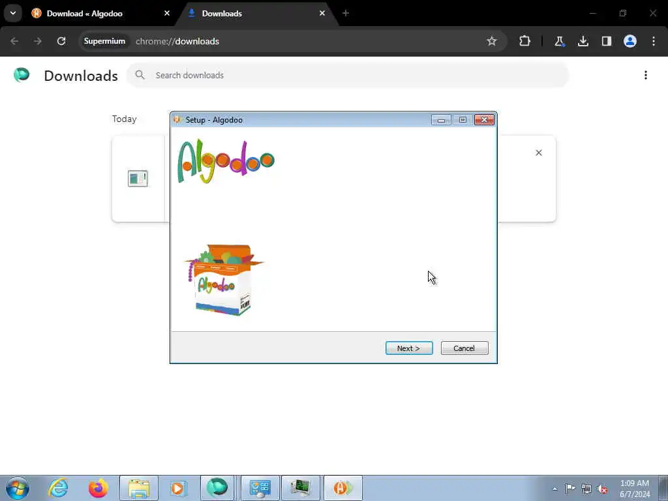Minimize the Setup - Algodoo window

[x=441, y=120]
